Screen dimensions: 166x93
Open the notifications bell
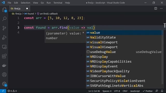tap(162, 91)
